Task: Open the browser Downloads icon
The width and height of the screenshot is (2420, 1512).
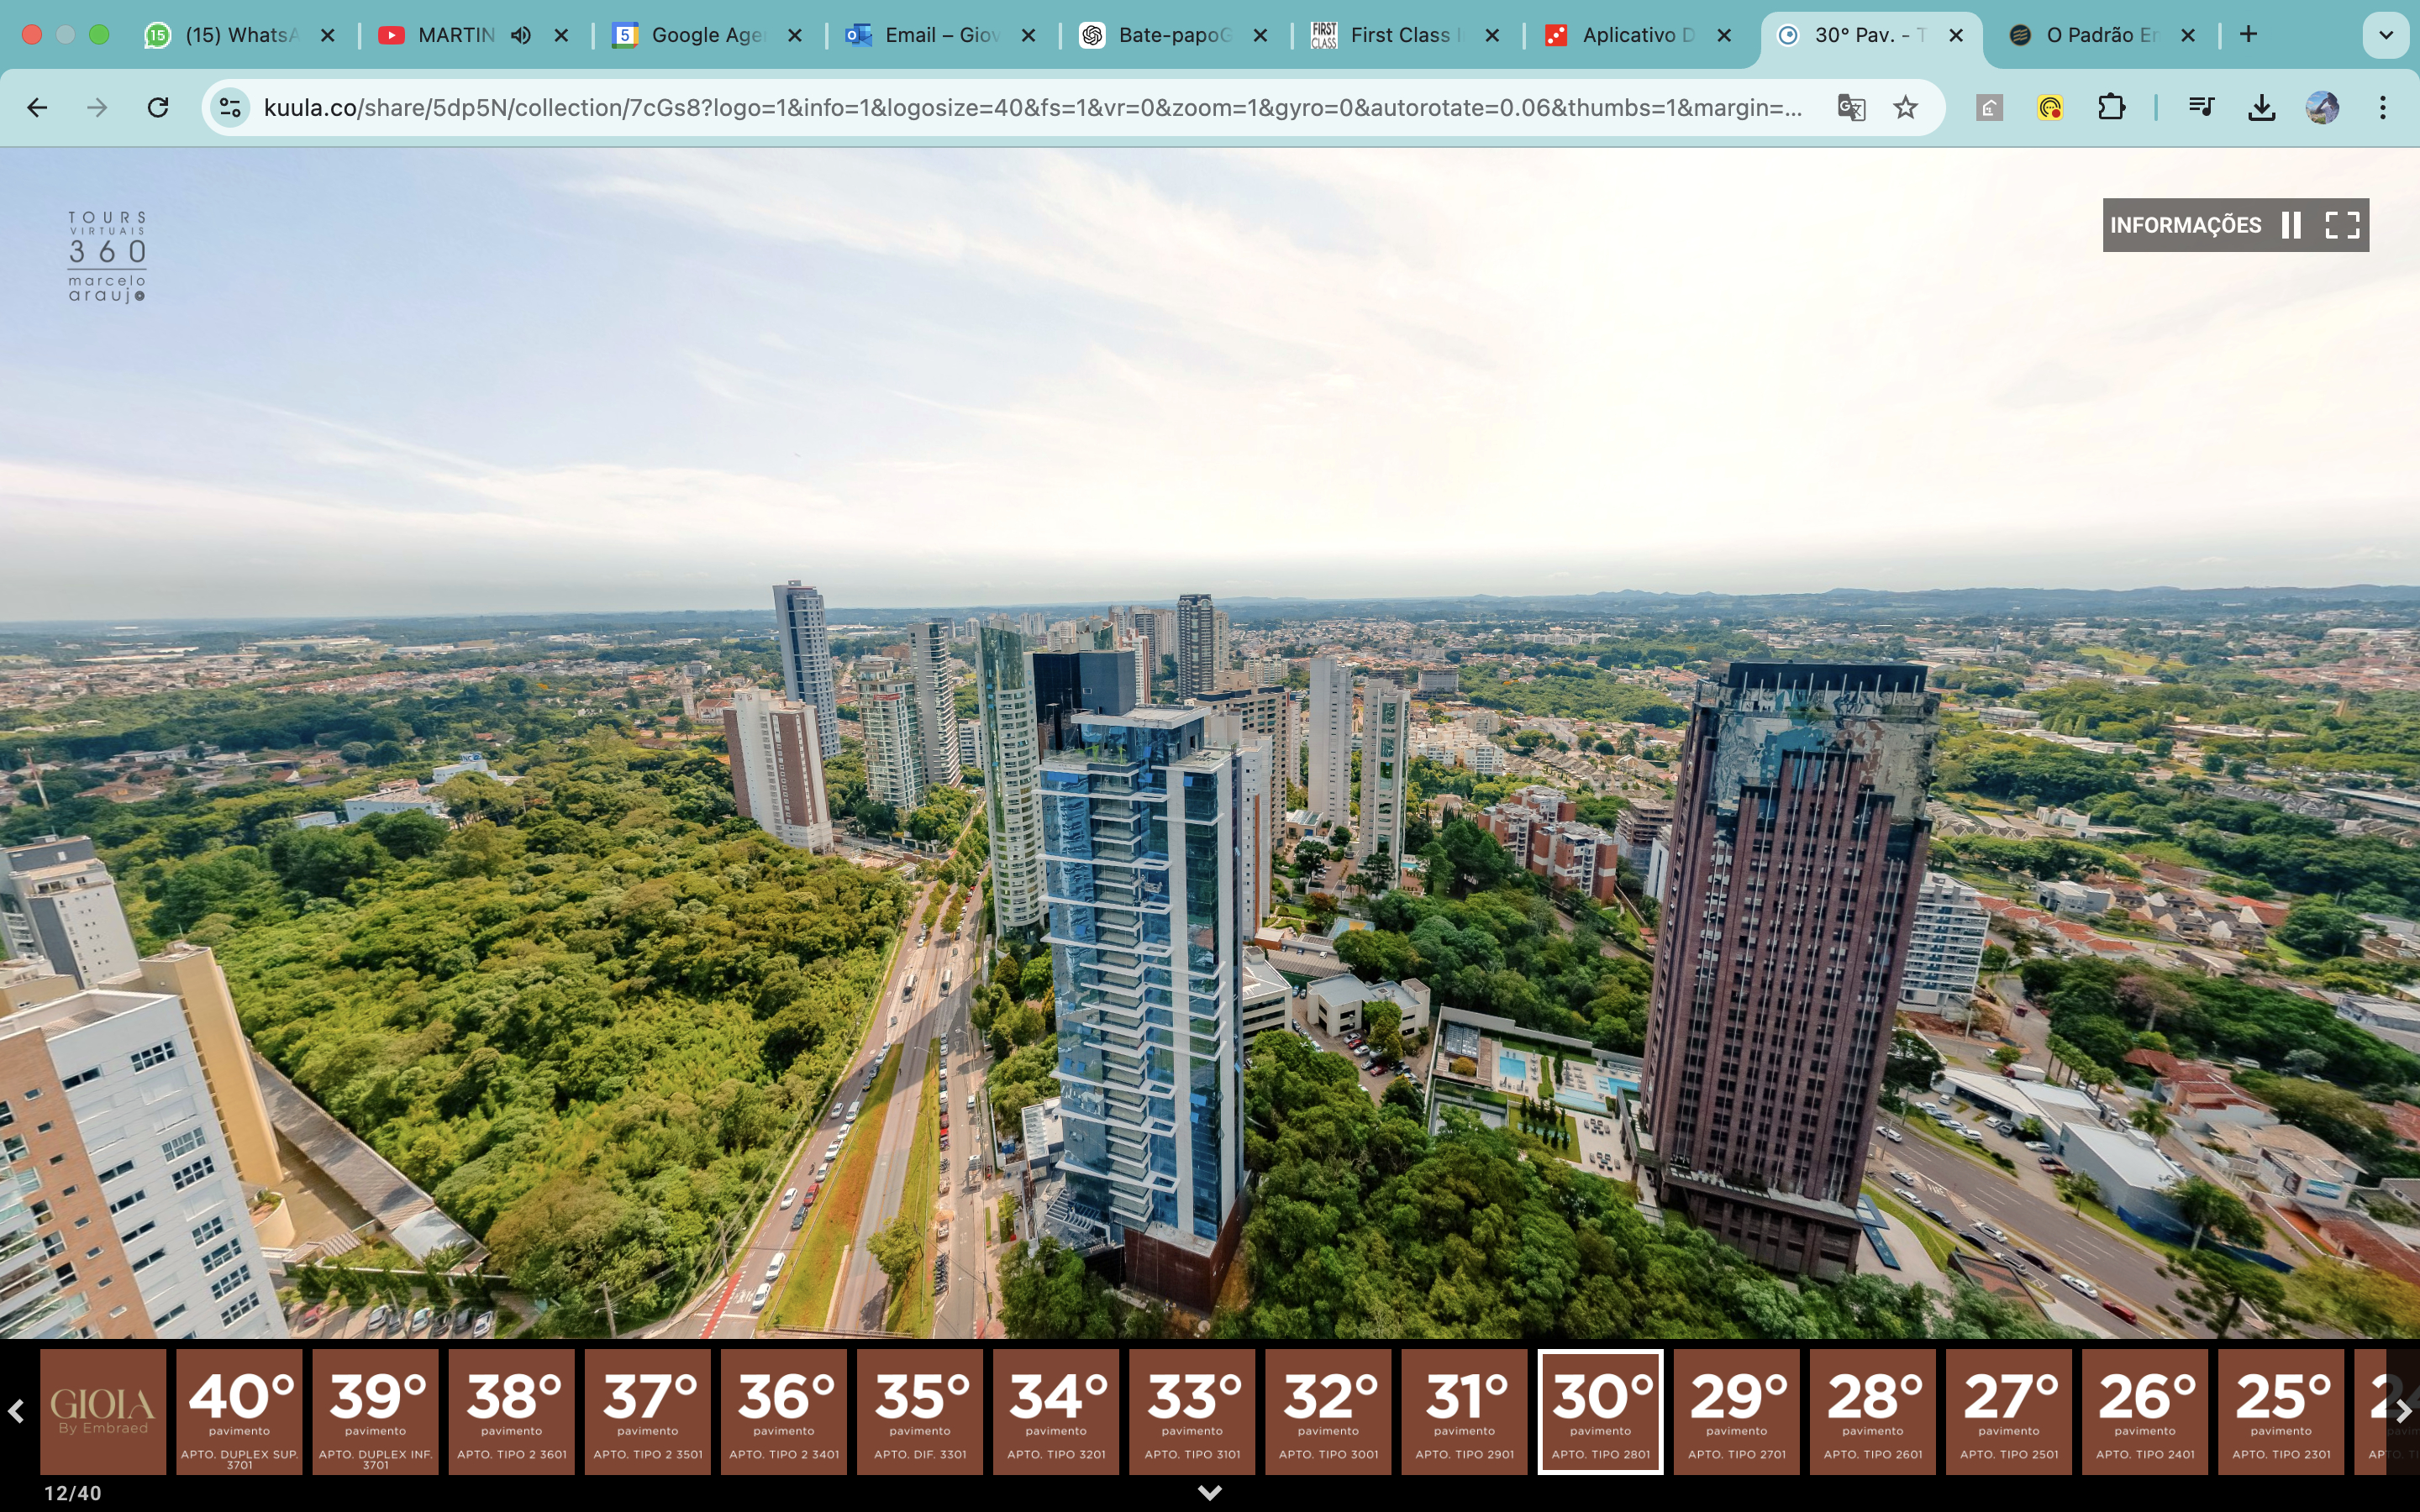Action: pyautogui.click(x=2262, y=107)
